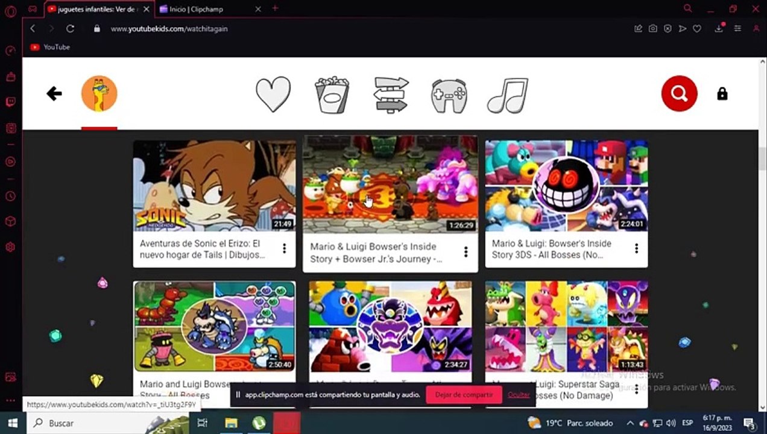This screenshot has height=434, width=767.
Task: Open downloads icon in toolbar
Action: (719, 28)
